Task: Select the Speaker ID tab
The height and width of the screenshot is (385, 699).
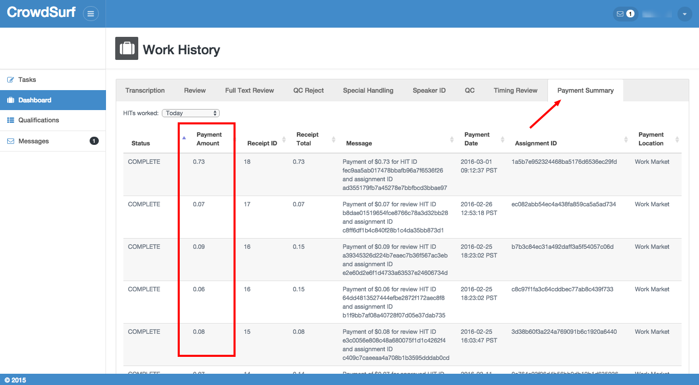Action: click(429, 91)
